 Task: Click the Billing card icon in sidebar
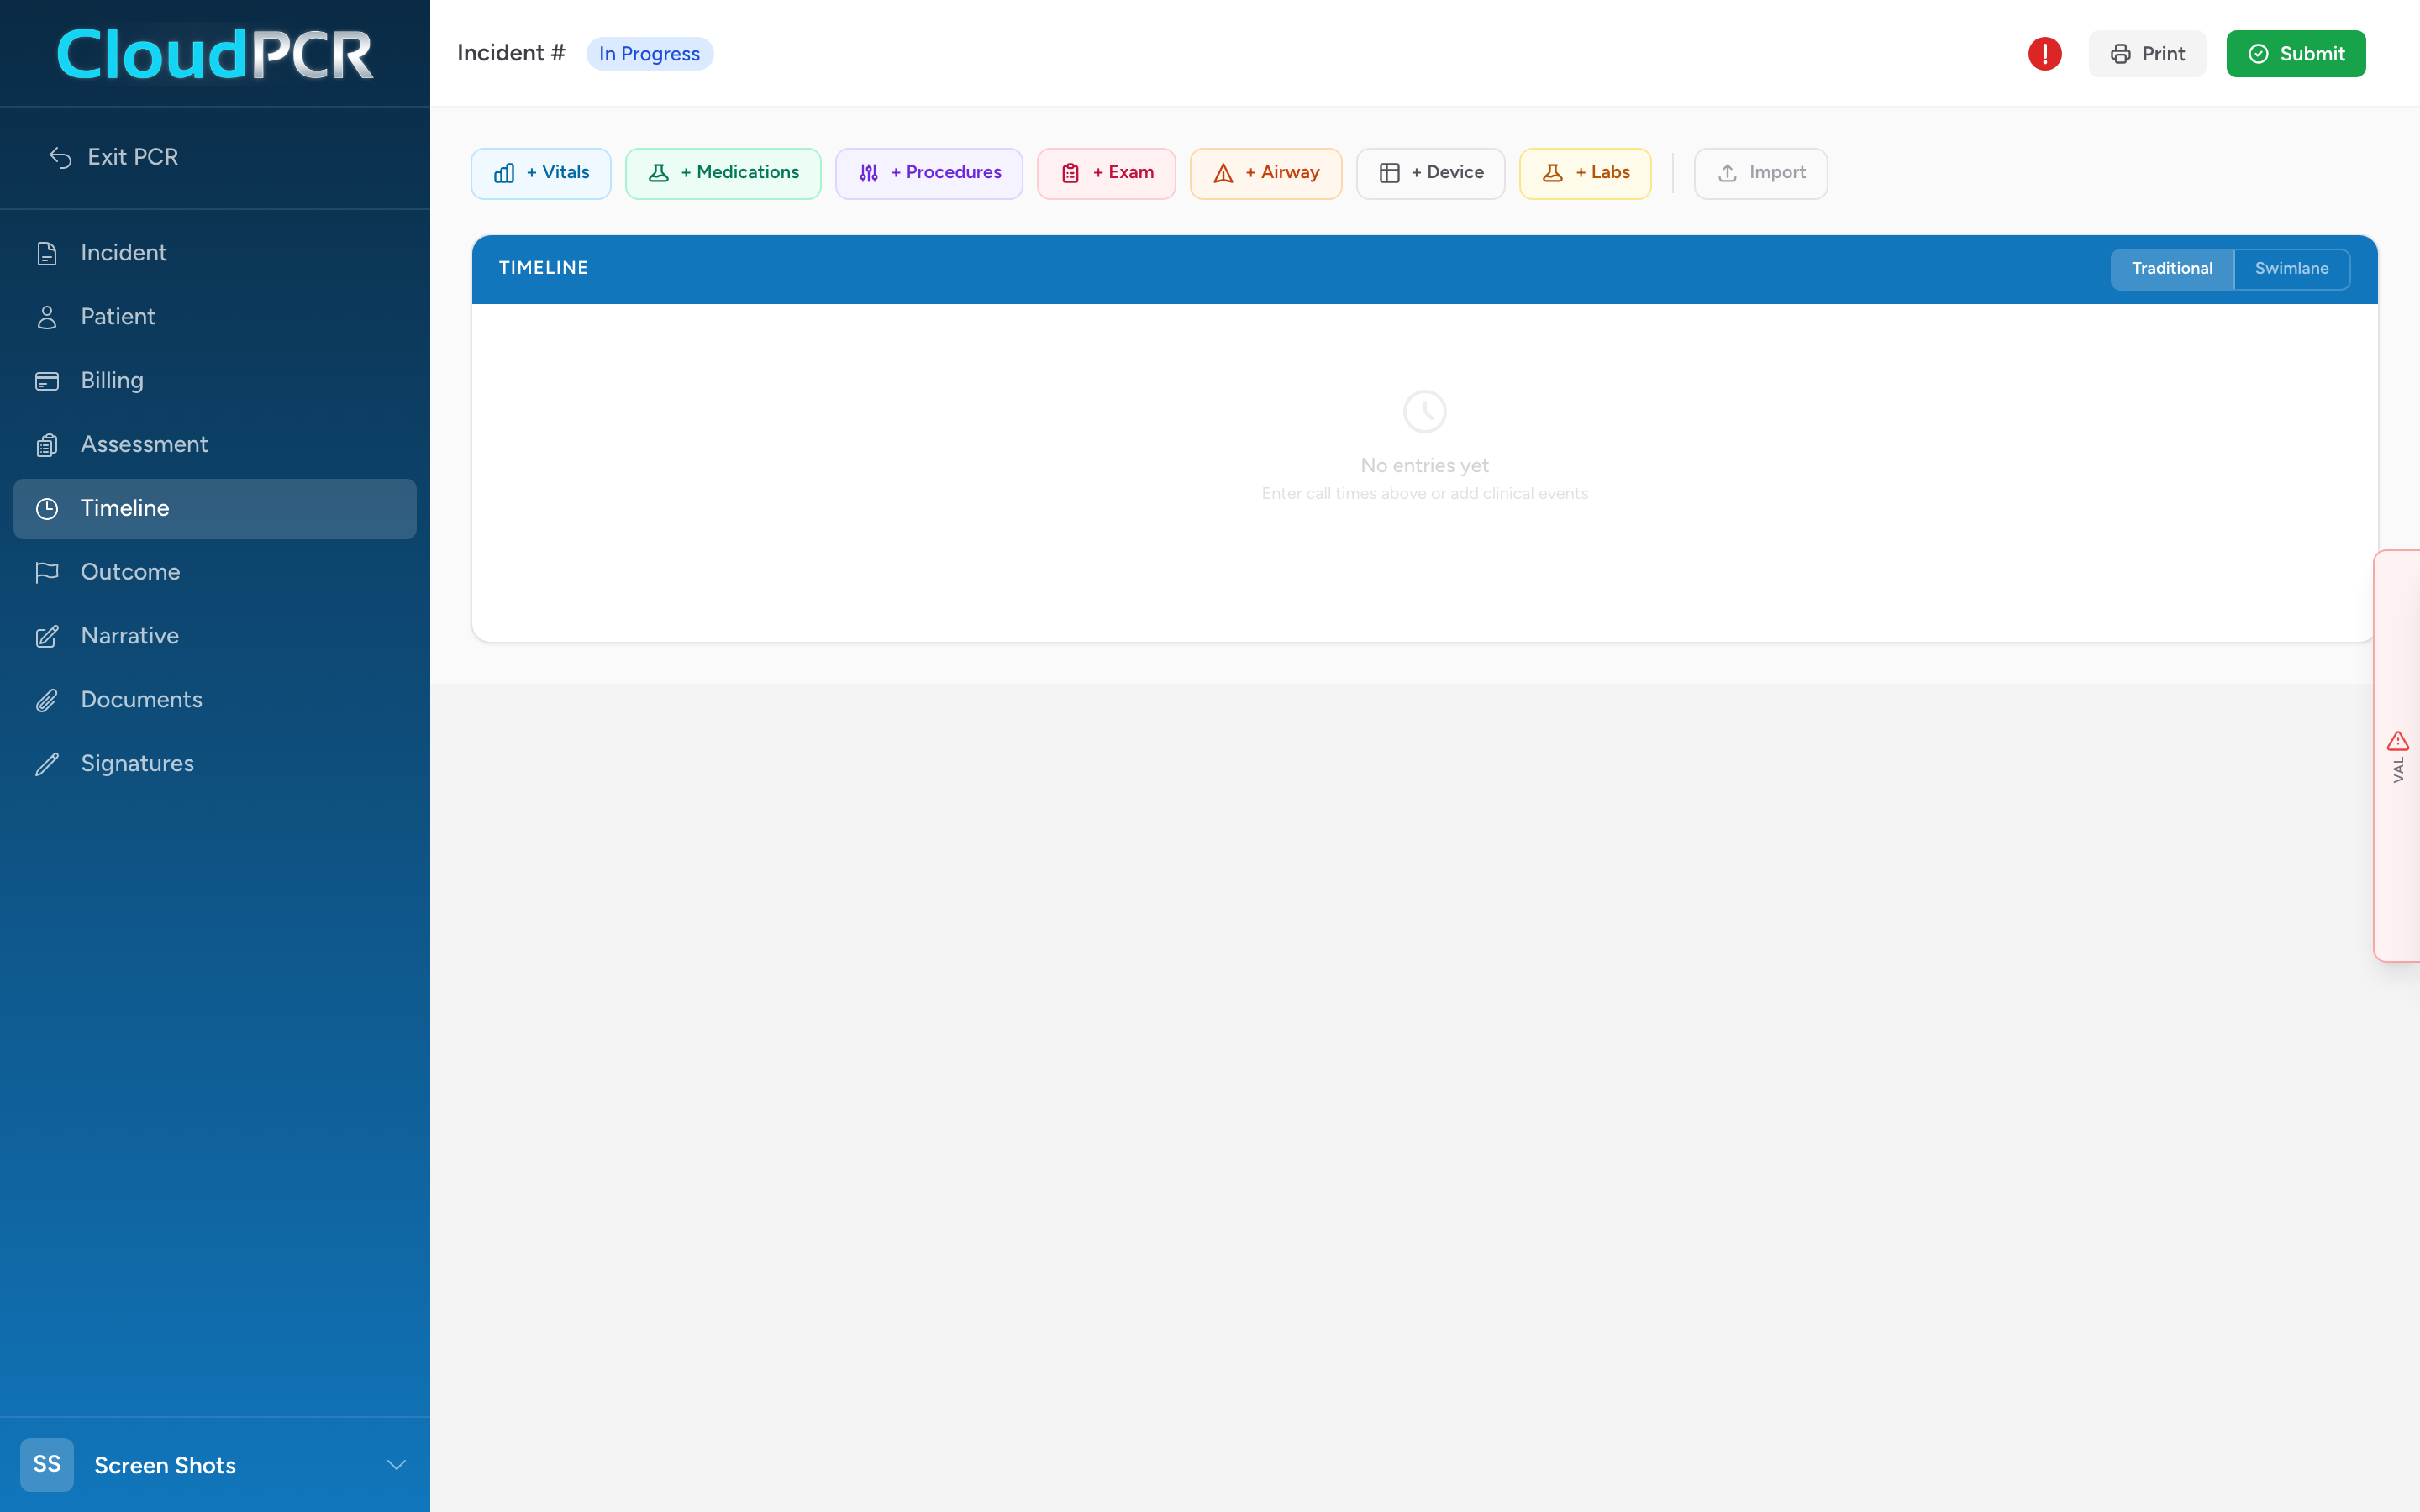click(47, 381)
